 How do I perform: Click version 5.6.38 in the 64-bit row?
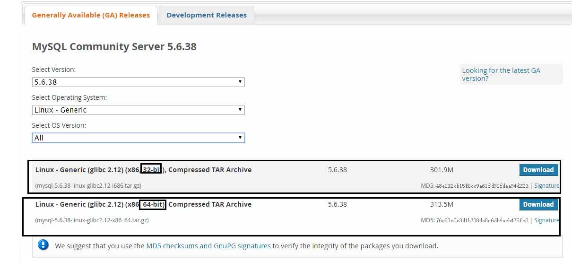[x=338, y=204]
